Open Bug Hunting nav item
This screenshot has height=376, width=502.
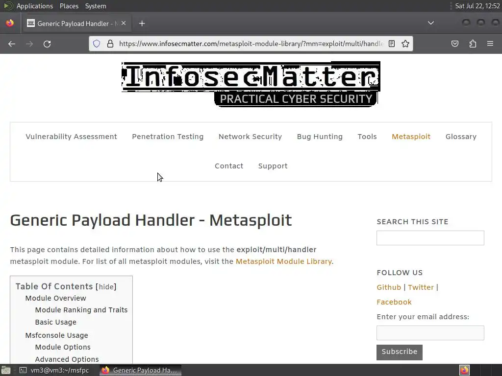coord(320,137)
